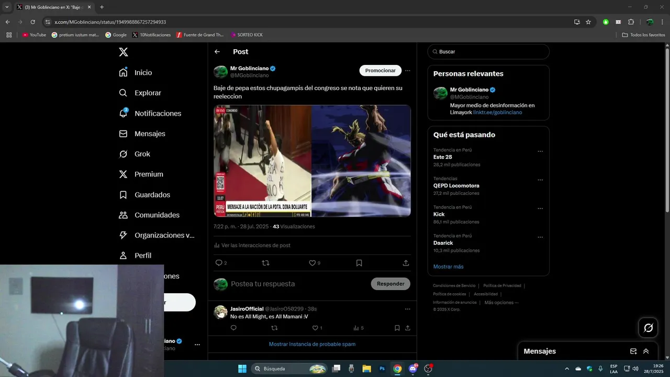The image size is (670, 377).
Task: Open the Todos los favoritos folder
Action: pyautogui.click(x=643, y=35)
